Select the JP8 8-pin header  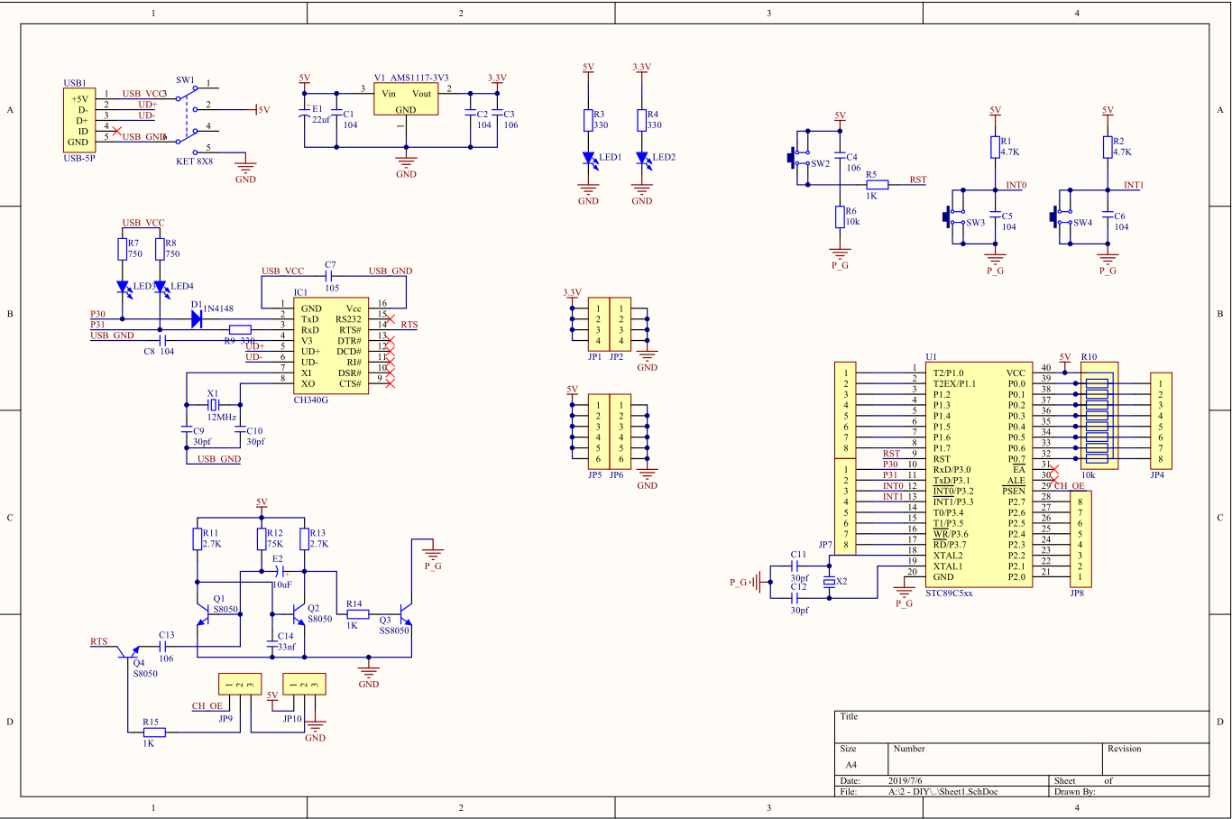click(1080, 539)
